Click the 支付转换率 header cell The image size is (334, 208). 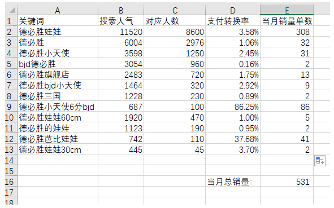[x=233, y=21]
